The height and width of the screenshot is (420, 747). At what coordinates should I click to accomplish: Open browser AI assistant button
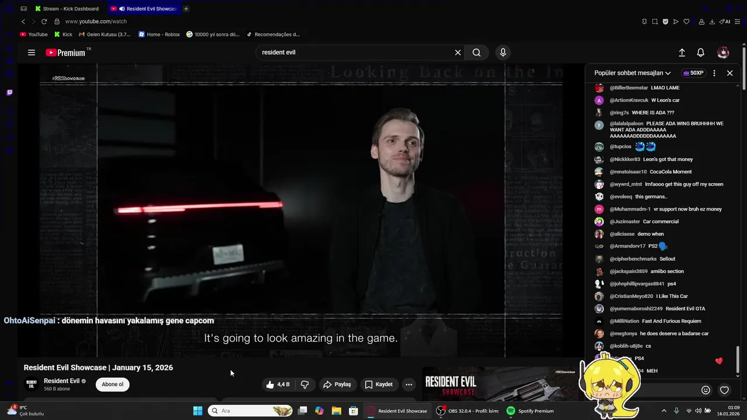click(725, 22)
